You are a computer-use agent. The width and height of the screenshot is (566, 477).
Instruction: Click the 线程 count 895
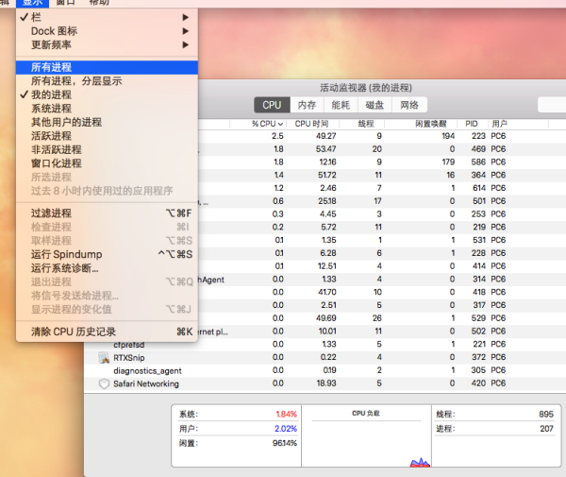(546, 414)
